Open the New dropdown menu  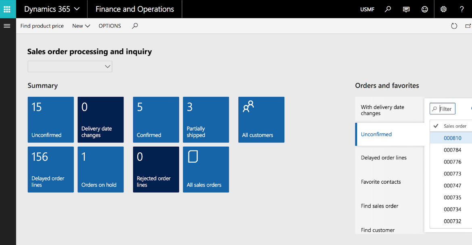[81, 26]
